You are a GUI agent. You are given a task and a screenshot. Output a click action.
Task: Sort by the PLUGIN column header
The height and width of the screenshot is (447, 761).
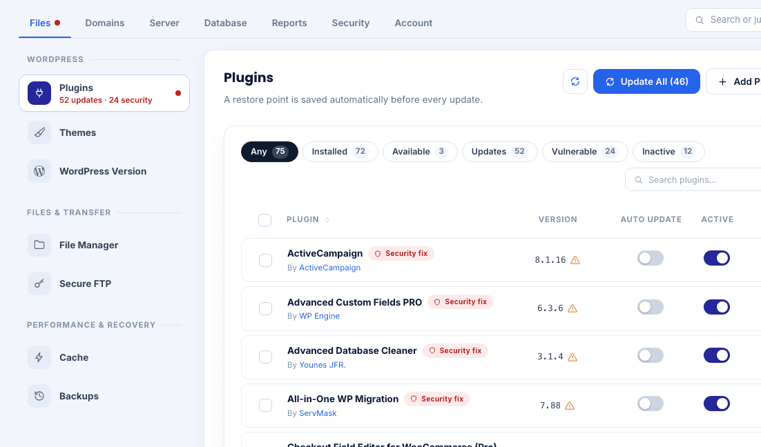coord(308,219)
